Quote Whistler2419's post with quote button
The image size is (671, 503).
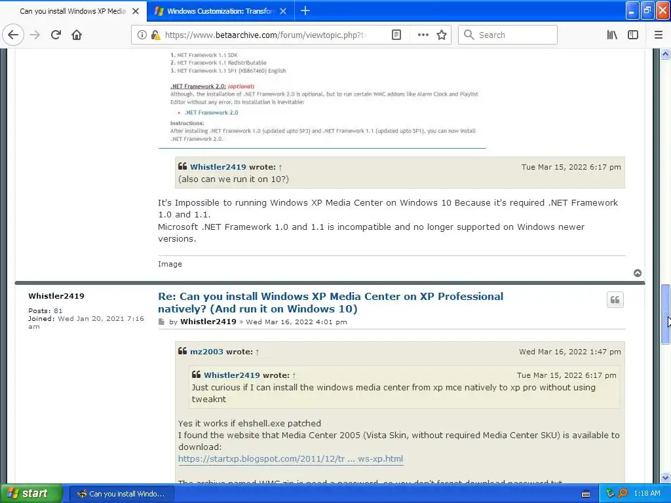click(x=615, y=300)
